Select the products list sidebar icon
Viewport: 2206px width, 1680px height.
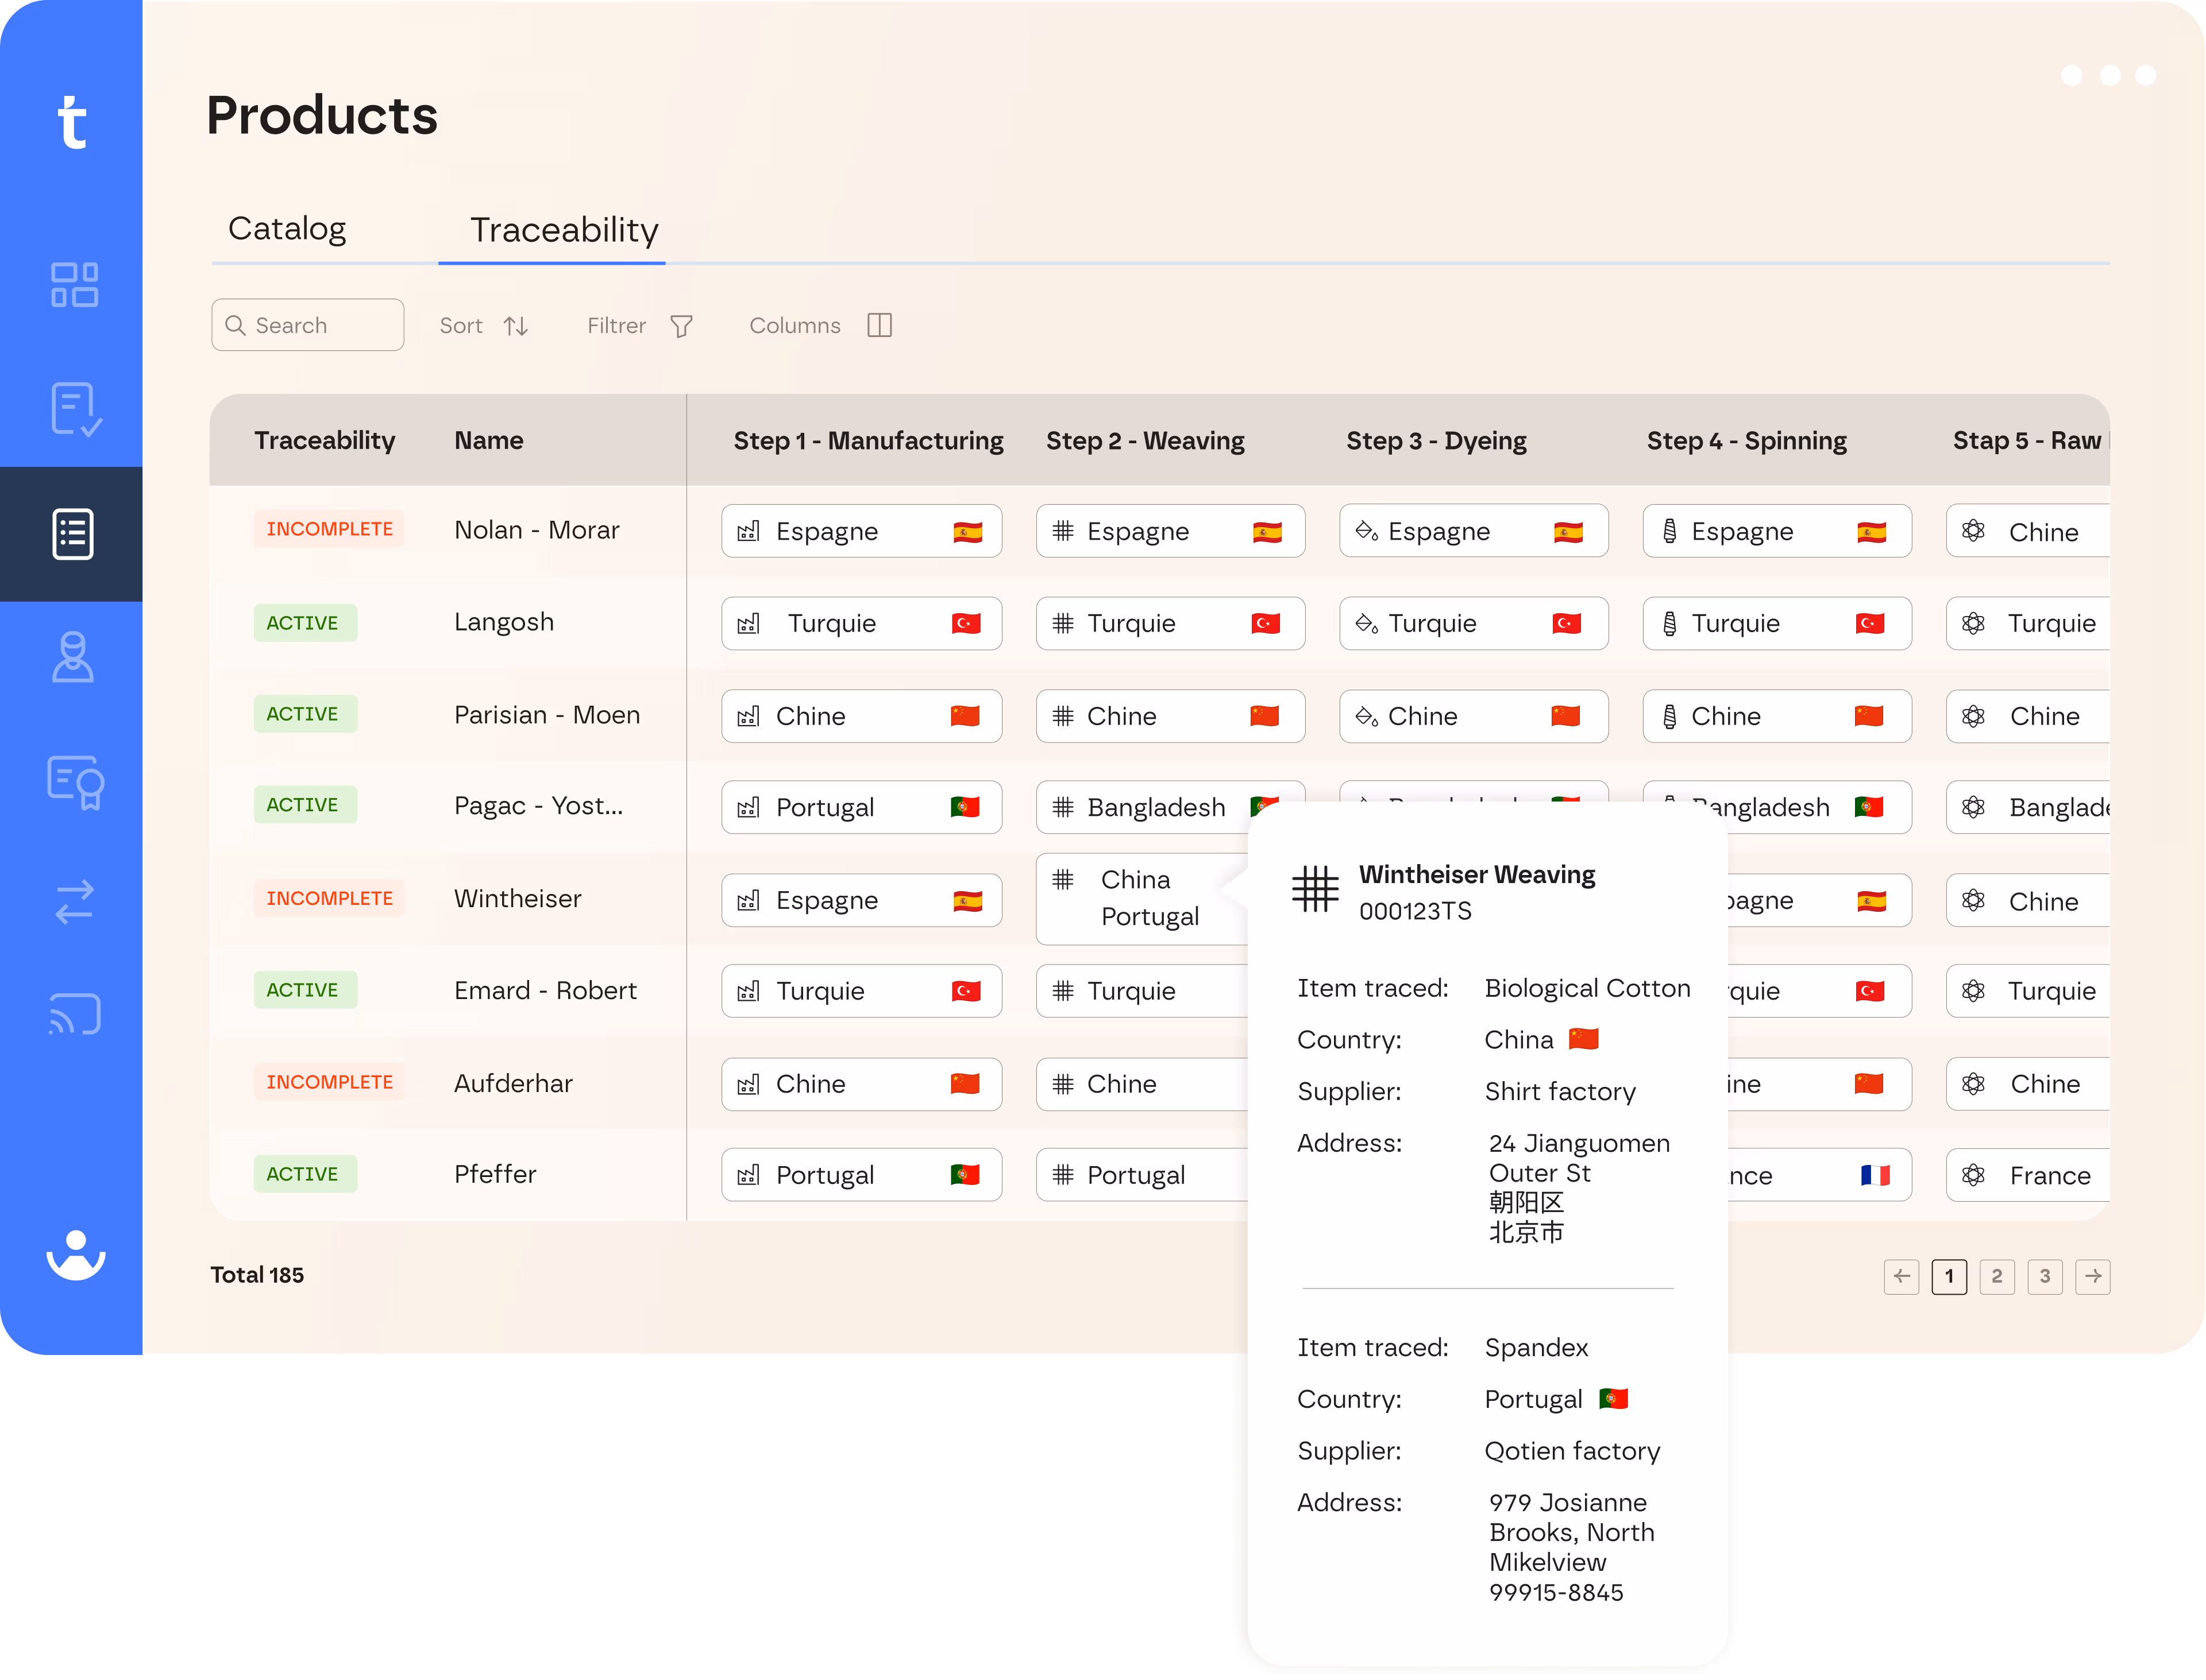73,534
